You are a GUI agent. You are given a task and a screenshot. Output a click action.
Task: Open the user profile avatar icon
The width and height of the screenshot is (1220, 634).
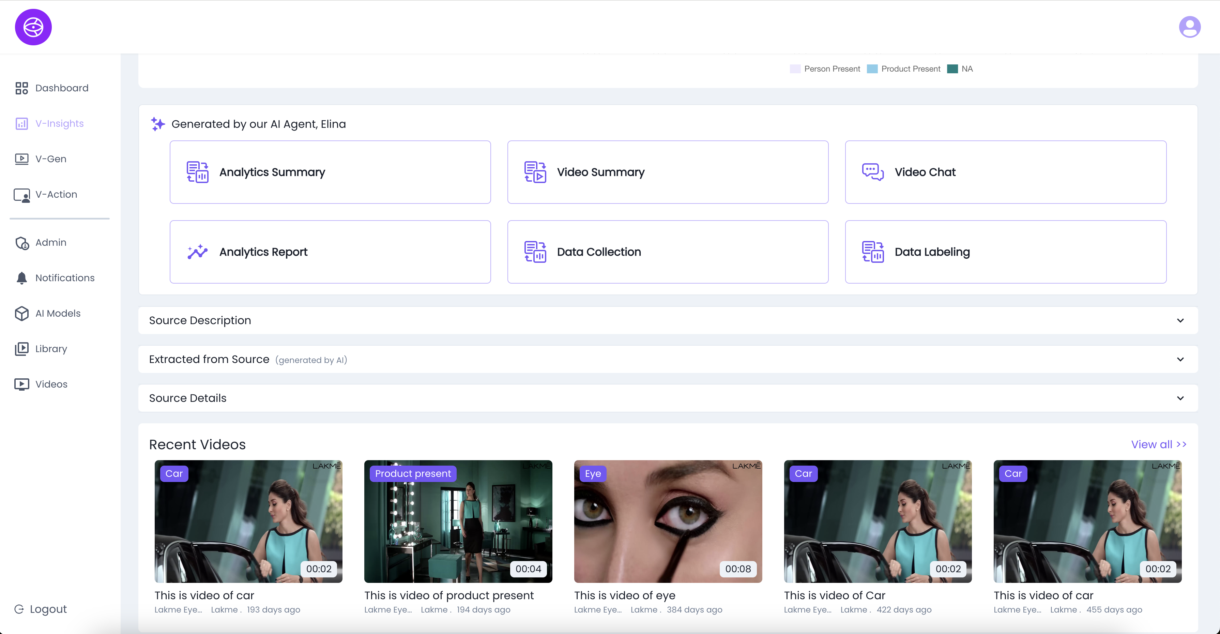1189,27
